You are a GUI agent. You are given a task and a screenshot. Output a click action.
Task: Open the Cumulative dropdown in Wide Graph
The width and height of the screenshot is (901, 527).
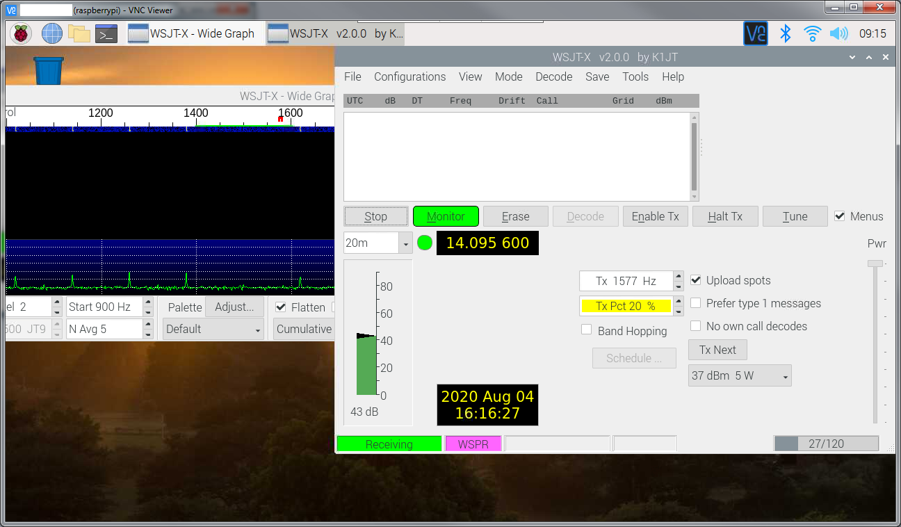click(304, 329)
